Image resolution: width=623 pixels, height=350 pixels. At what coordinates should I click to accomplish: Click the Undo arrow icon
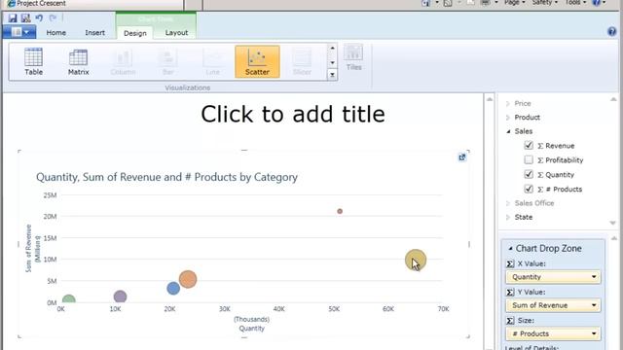[x=39, y=17]
